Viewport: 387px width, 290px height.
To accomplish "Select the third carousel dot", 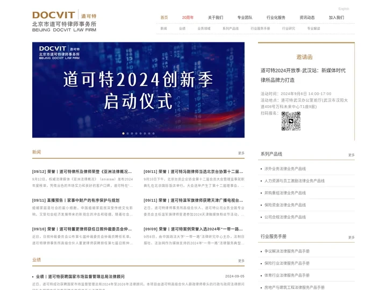I will pos(132,133).
